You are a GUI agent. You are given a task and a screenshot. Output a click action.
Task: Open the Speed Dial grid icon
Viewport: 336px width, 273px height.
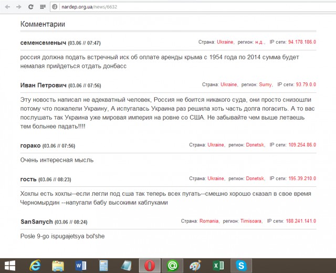tap(43, 7)
